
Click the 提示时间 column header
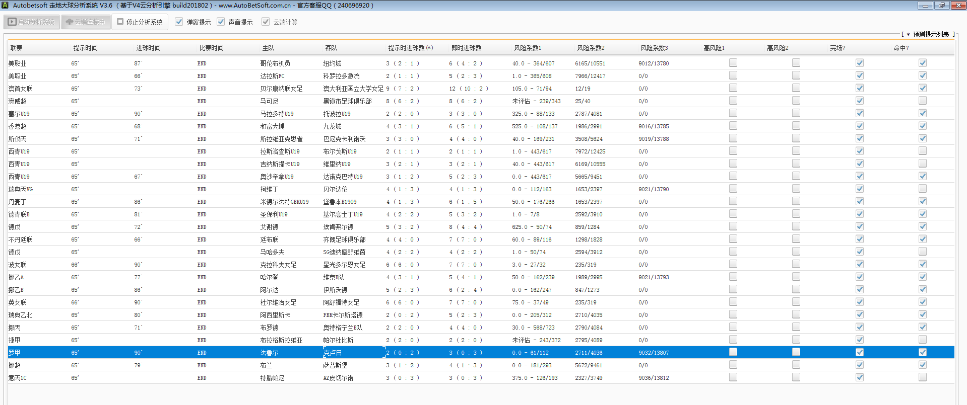coord(85,48)
